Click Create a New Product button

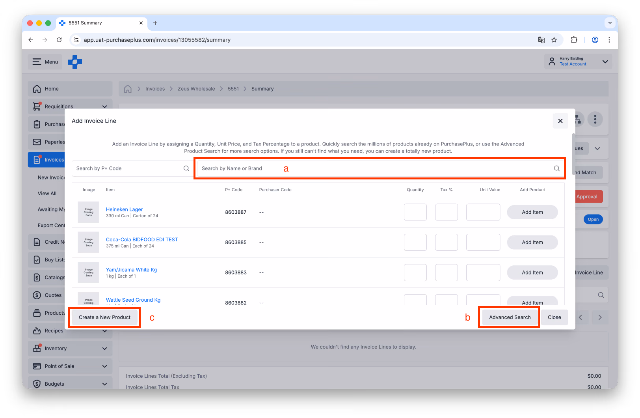click(104, 317)
